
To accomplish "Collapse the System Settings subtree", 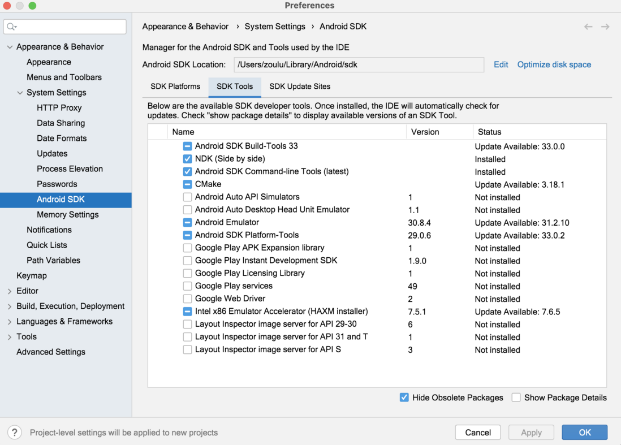I will [x=20, y=93].
